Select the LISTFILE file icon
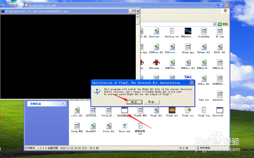Screen dimensions: 254x158 [93, 110]
